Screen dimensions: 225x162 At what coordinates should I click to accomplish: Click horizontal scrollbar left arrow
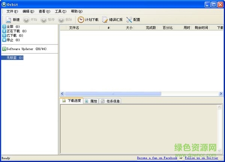tap(62, 94)
